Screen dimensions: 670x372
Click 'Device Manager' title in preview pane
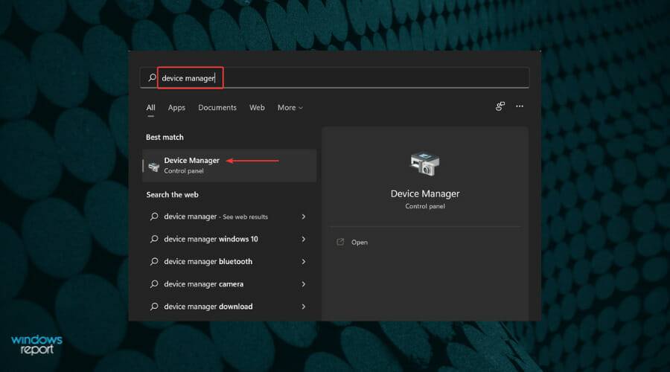pos(425,193)
